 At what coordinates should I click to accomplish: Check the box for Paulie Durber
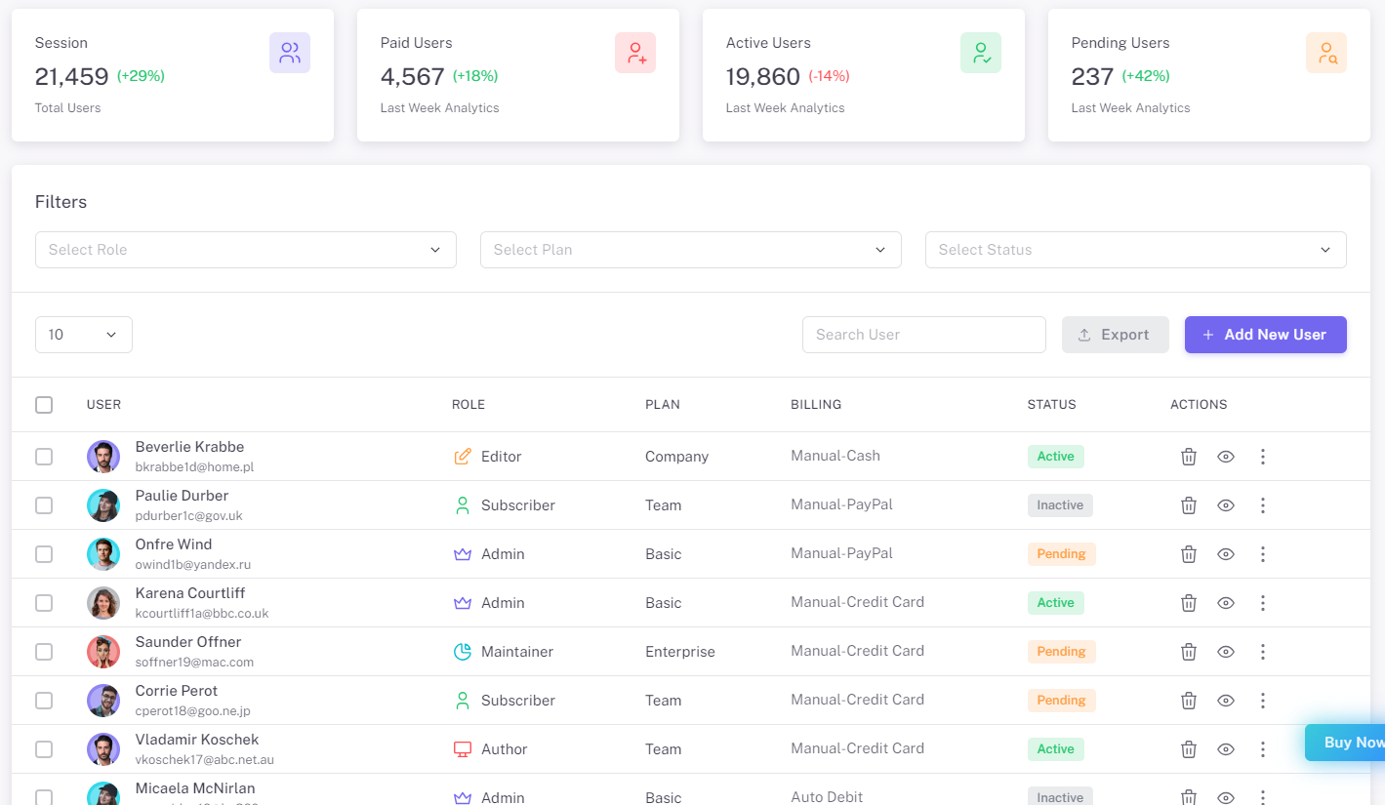click(x=44, y=505)
